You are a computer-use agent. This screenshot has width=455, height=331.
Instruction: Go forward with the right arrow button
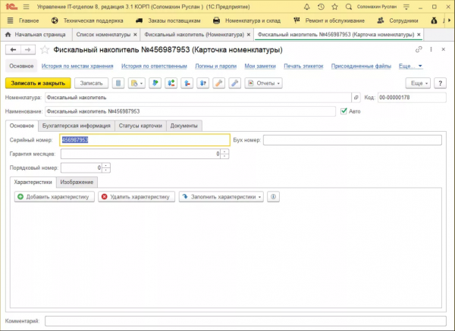pyautogui.click(x=28, y=50)
